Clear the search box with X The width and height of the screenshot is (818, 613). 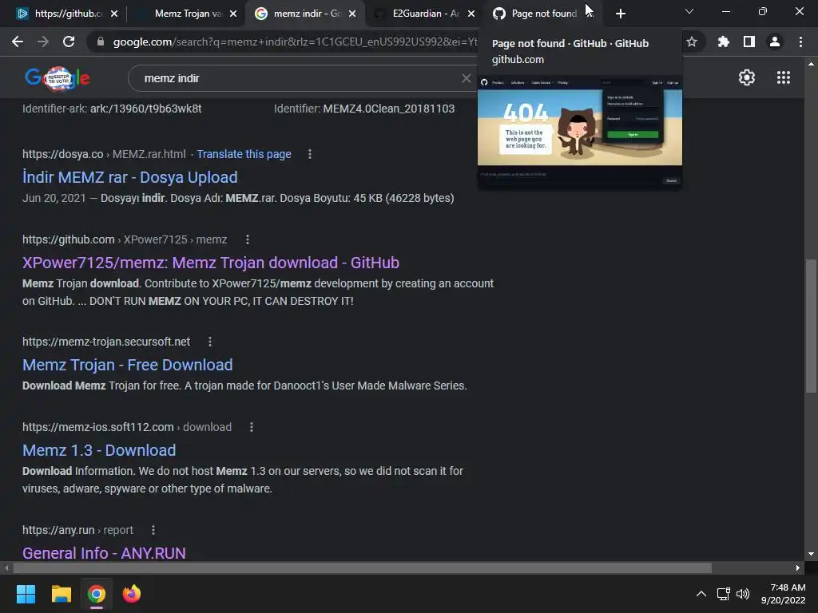coord(467,78)
